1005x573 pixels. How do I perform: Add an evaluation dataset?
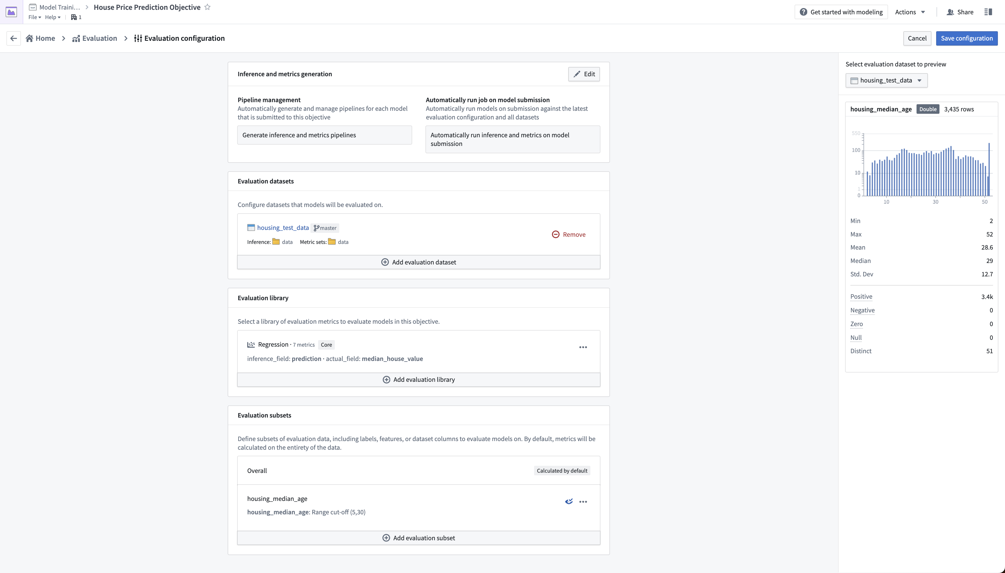(419, 262)
